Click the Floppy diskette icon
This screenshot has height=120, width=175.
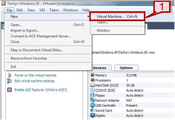coord(92,95)
